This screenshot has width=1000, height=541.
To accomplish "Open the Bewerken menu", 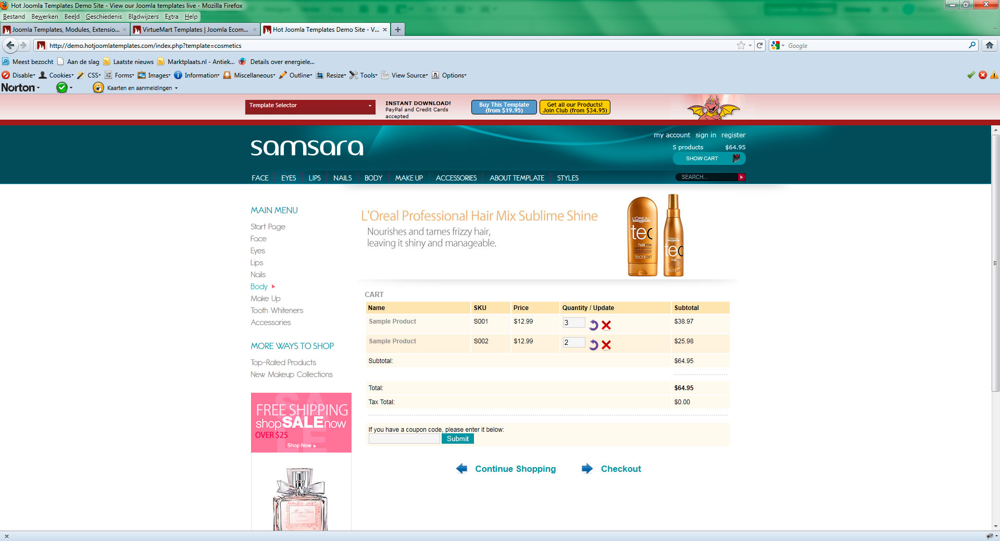I will pos(45,17).
